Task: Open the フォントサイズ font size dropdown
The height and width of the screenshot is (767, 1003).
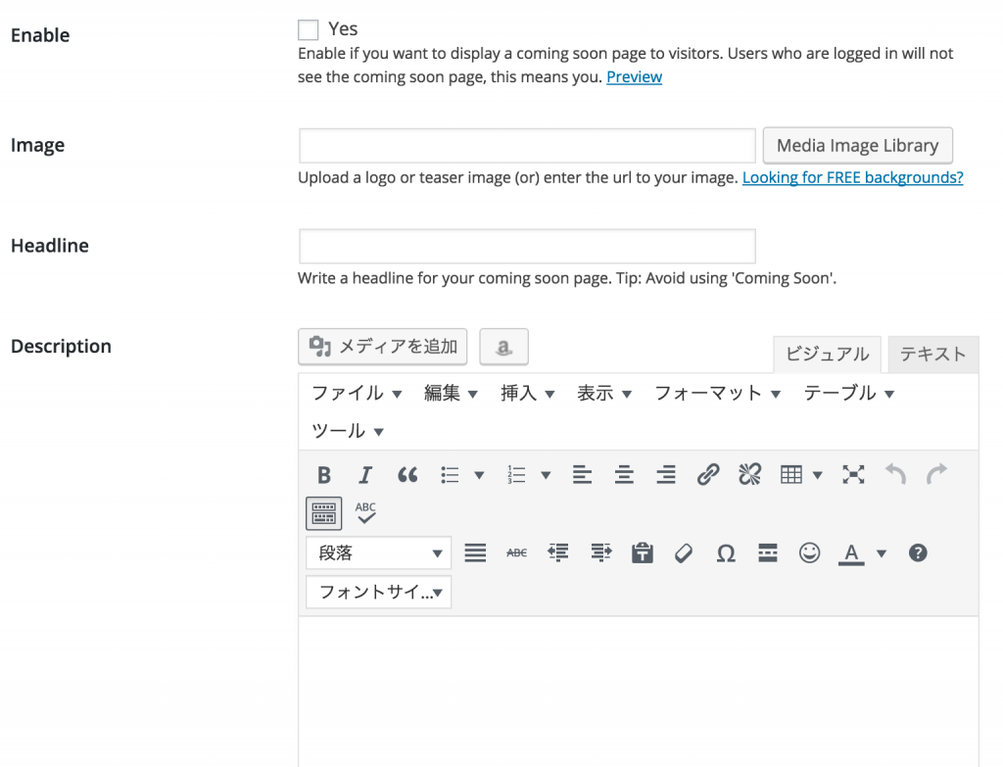Action: [378, 593]
